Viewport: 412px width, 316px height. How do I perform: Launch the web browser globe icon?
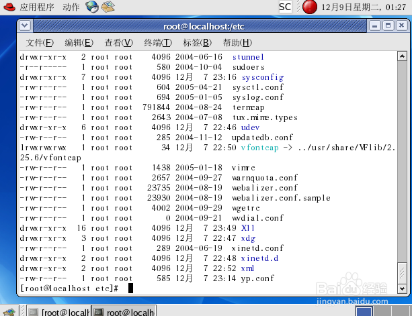click(x=91, y=7)
